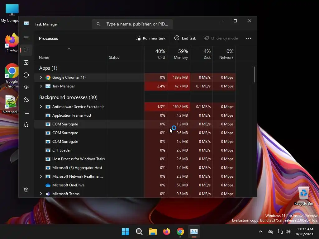Focus the name, publisher, or PID search box
Viewport: 319px width, 239px height.
(x=132, y=24)
